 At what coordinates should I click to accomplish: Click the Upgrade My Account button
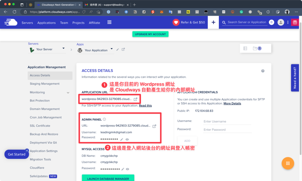(x=150, y=34)
